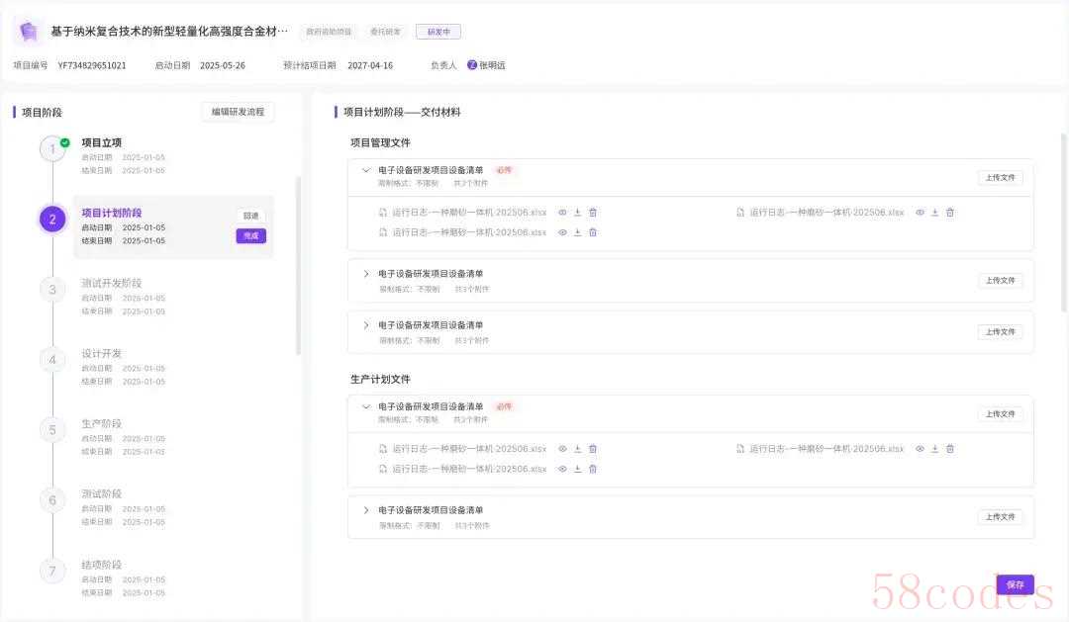Click the 编辑研发流程 button
Viewport: 1069px width, 622px height.
238,112
